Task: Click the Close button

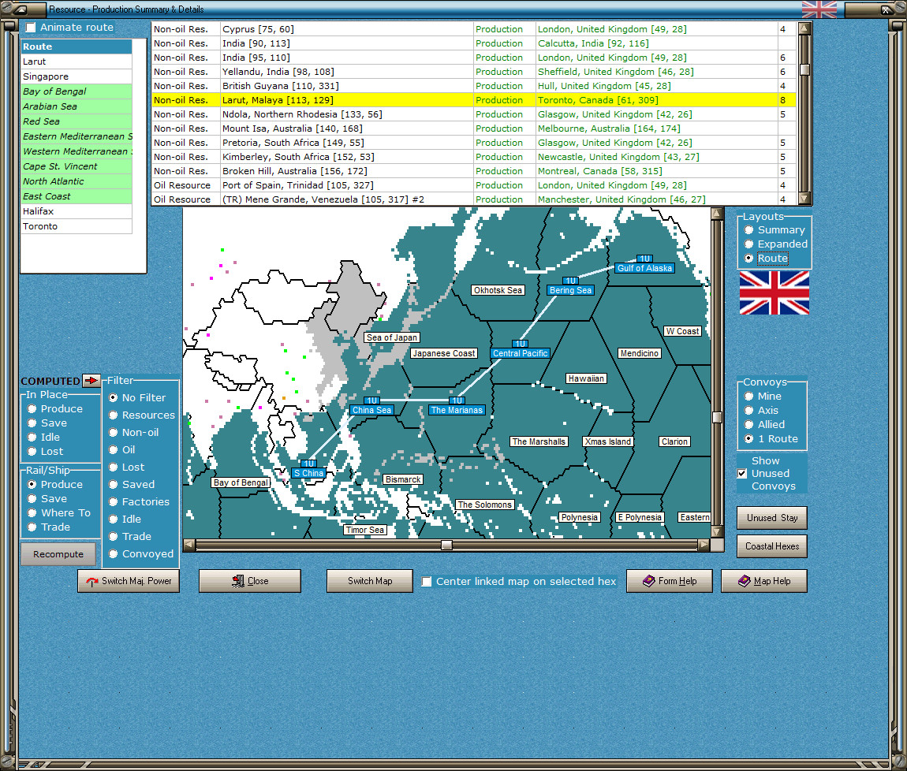Action: point(250,581)
